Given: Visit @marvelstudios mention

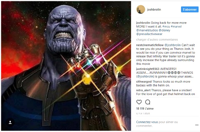Looking at the screenshot, I should click(147, 30).
